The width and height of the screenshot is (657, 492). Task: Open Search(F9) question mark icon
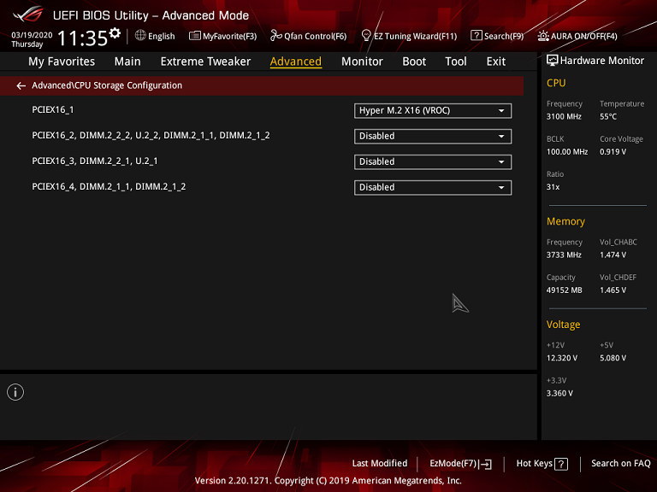click(x=476, y=36)
